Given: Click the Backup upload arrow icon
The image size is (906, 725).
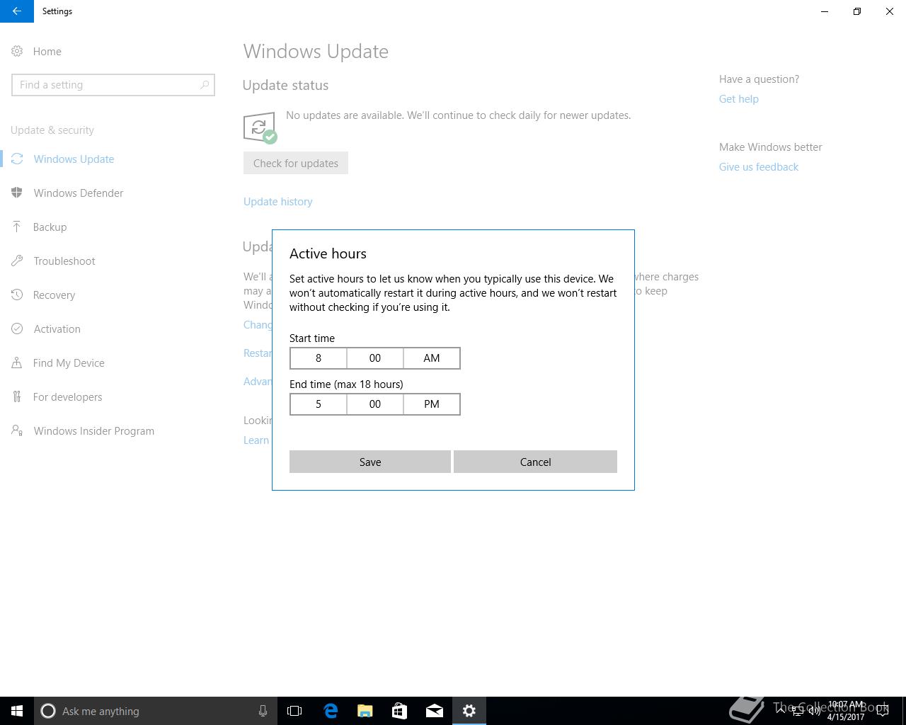Looking at the screenshot, I should [17, 227].
